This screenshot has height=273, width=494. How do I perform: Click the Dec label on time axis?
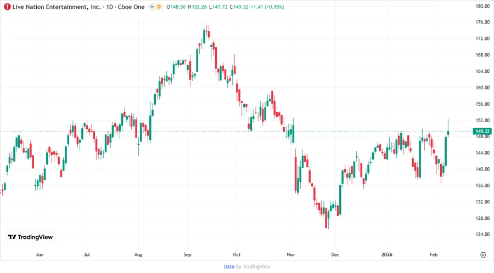tap(335, 255)
